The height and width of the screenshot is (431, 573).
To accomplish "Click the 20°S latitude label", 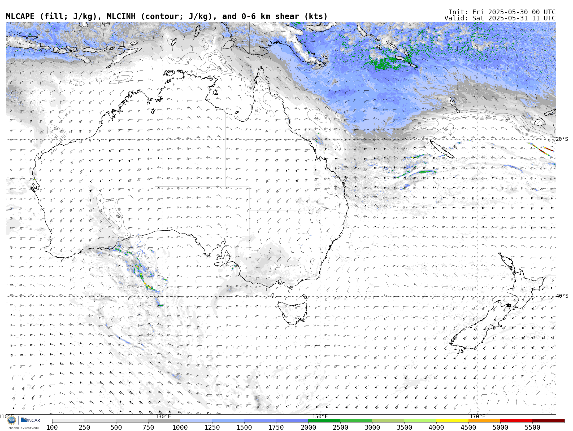I will tap(562, 139).
